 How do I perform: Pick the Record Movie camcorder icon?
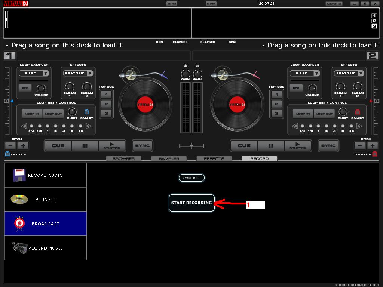pyautogui.click(x=19, y=247)
